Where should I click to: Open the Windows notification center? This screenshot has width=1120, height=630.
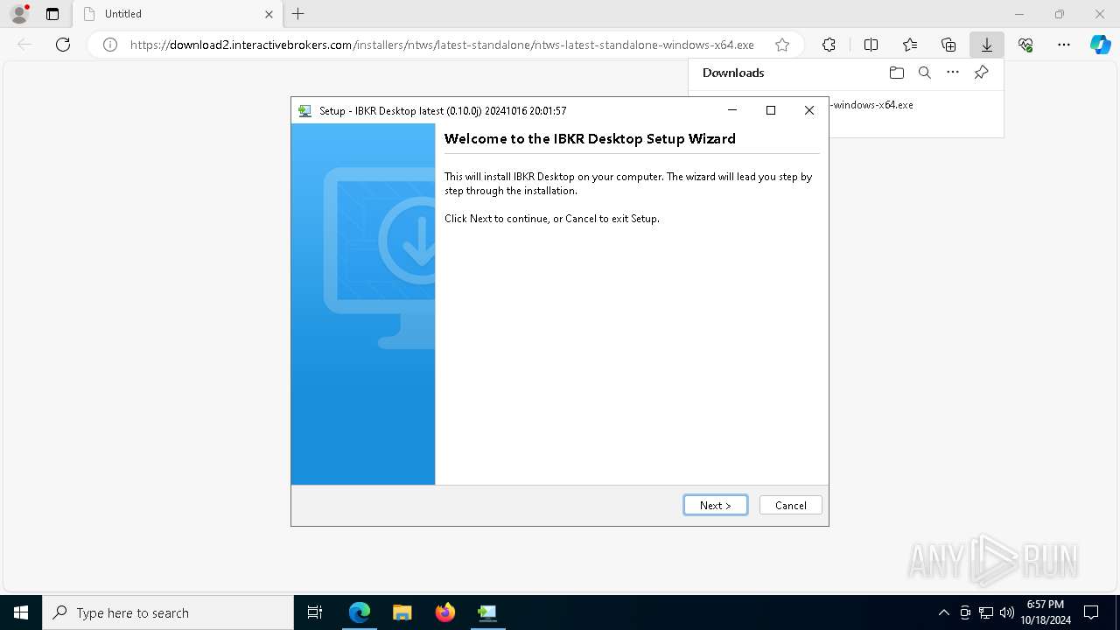click(x=1091, y=612)
